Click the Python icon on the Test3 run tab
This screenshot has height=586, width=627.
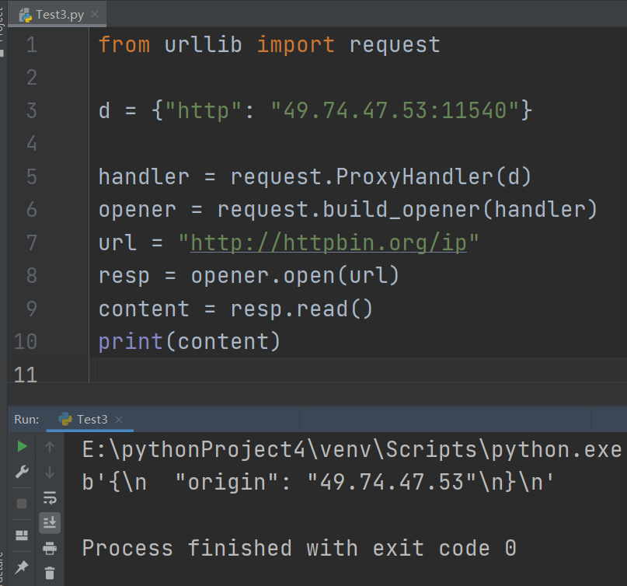coord(67,417)
